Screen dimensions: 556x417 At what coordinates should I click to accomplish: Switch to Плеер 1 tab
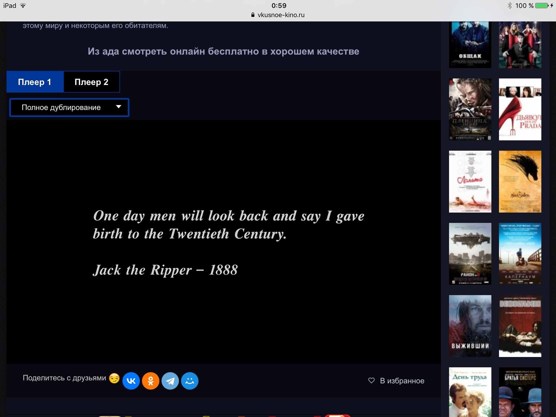coord(35,82)
